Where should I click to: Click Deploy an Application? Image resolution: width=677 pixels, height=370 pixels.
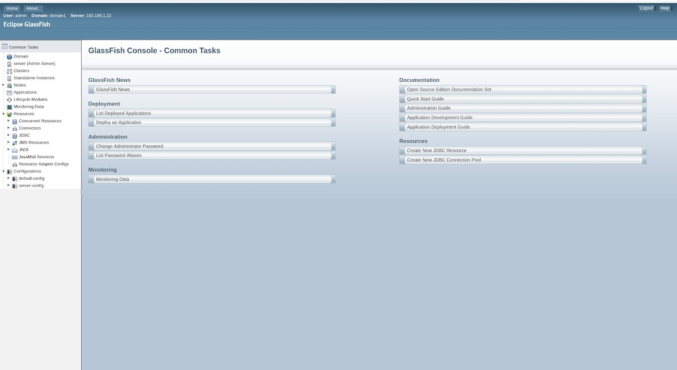pyautogui.click(x=210, y=122)
